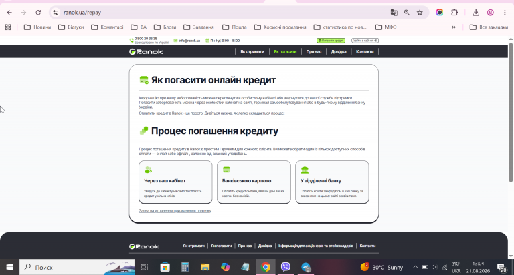Open the apps grid in bookmarks bar
Screen dimensions: 514x275
pos(8,27)
